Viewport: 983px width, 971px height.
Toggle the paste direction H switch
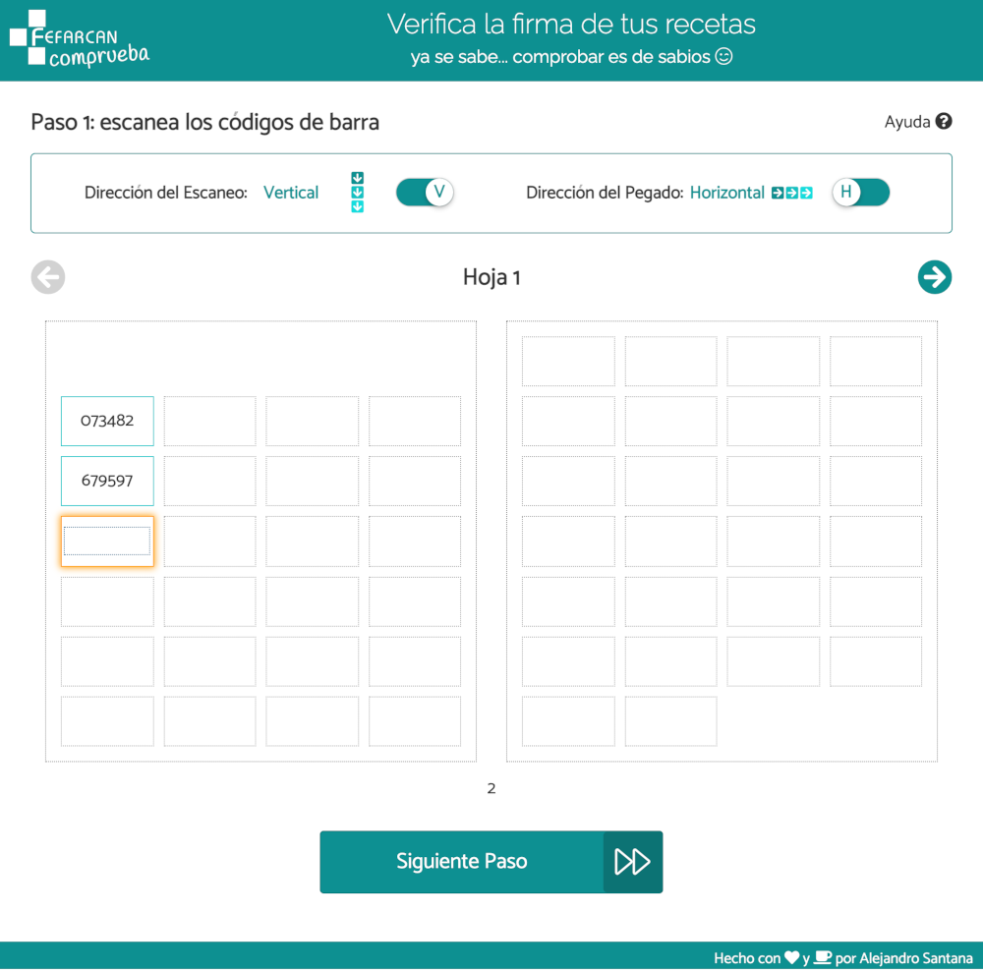pyautogui.click(x=860, y=193)
